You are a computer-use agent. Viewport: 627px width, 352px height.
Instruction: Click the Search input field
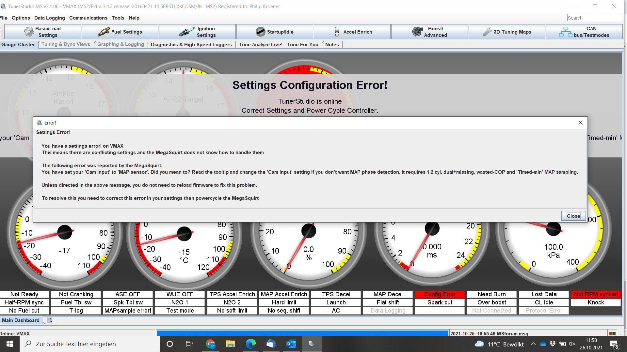pyautogui.click(x=594, y=18)
